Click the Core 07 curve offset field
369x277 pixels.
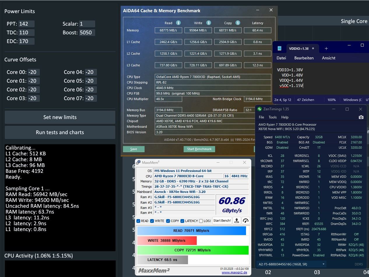click(x=91, y=98)
